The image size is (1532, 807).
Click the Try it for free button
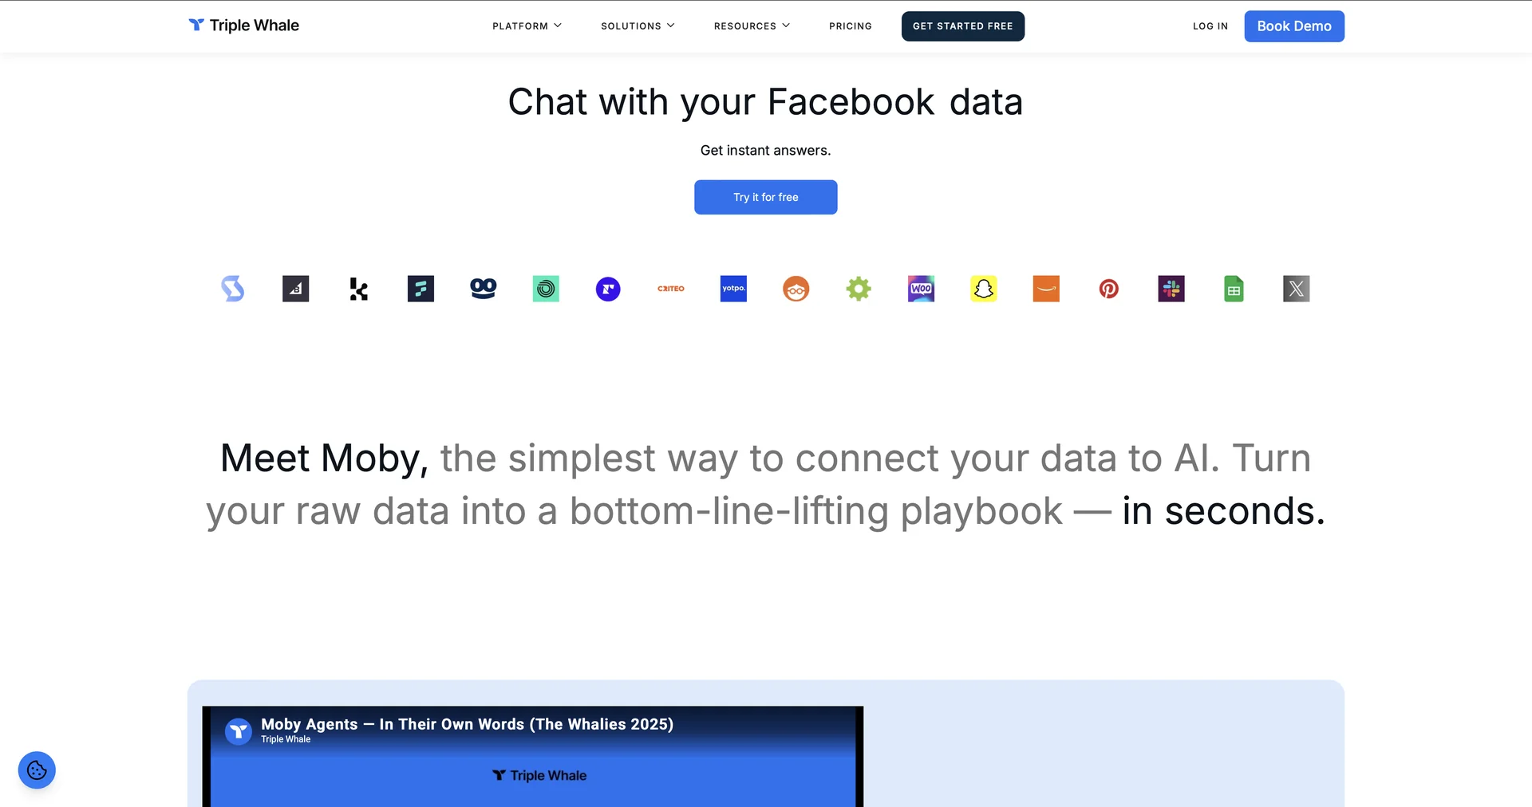click(766, 197)
